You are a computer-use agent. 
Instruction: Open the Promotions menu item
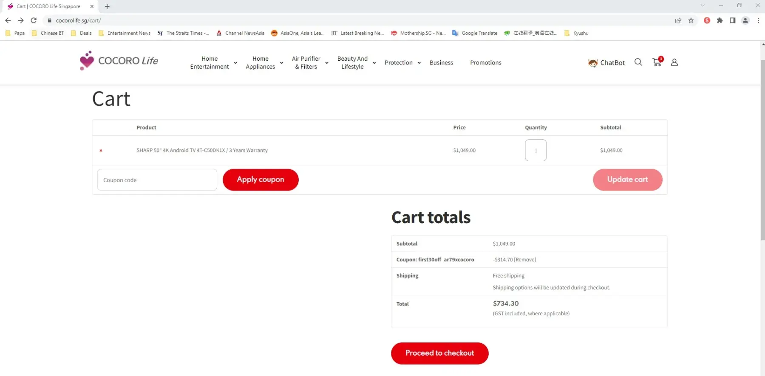click(485, 63)
